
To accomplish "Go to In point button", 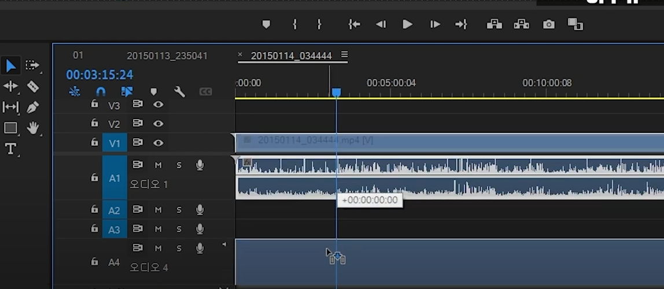I will pos(354,24).
